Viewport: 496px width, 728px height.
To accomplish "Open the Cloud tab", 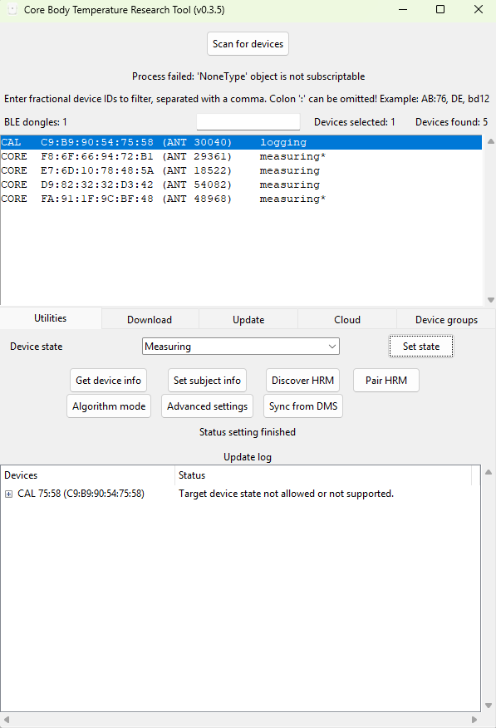I will coord(347,320).
